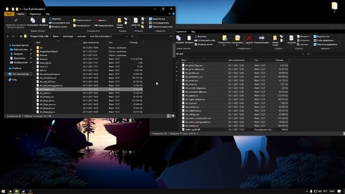Switch to Вид tab in Euro Truck Simulator 2 window
Viewport: 345px width, 194px height.
point(47,14)
